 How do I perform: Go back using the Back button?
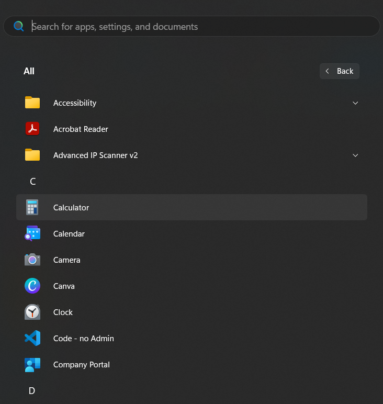point(340,71)
